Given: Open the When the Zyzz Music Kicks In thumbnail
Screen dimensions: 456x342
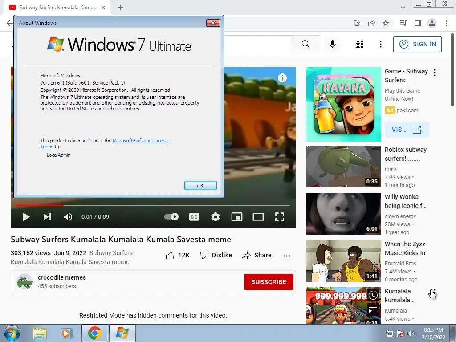Looking at the screenshot, I should 343,261.
